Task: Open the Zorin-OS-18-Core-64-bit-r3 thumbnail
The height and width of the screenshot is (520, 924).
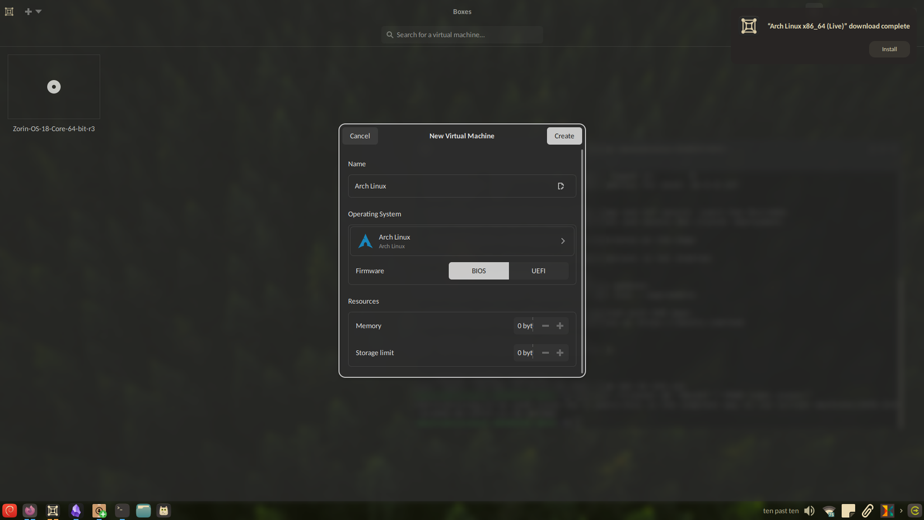Action: pyautogui.click(x=54, y=87)
